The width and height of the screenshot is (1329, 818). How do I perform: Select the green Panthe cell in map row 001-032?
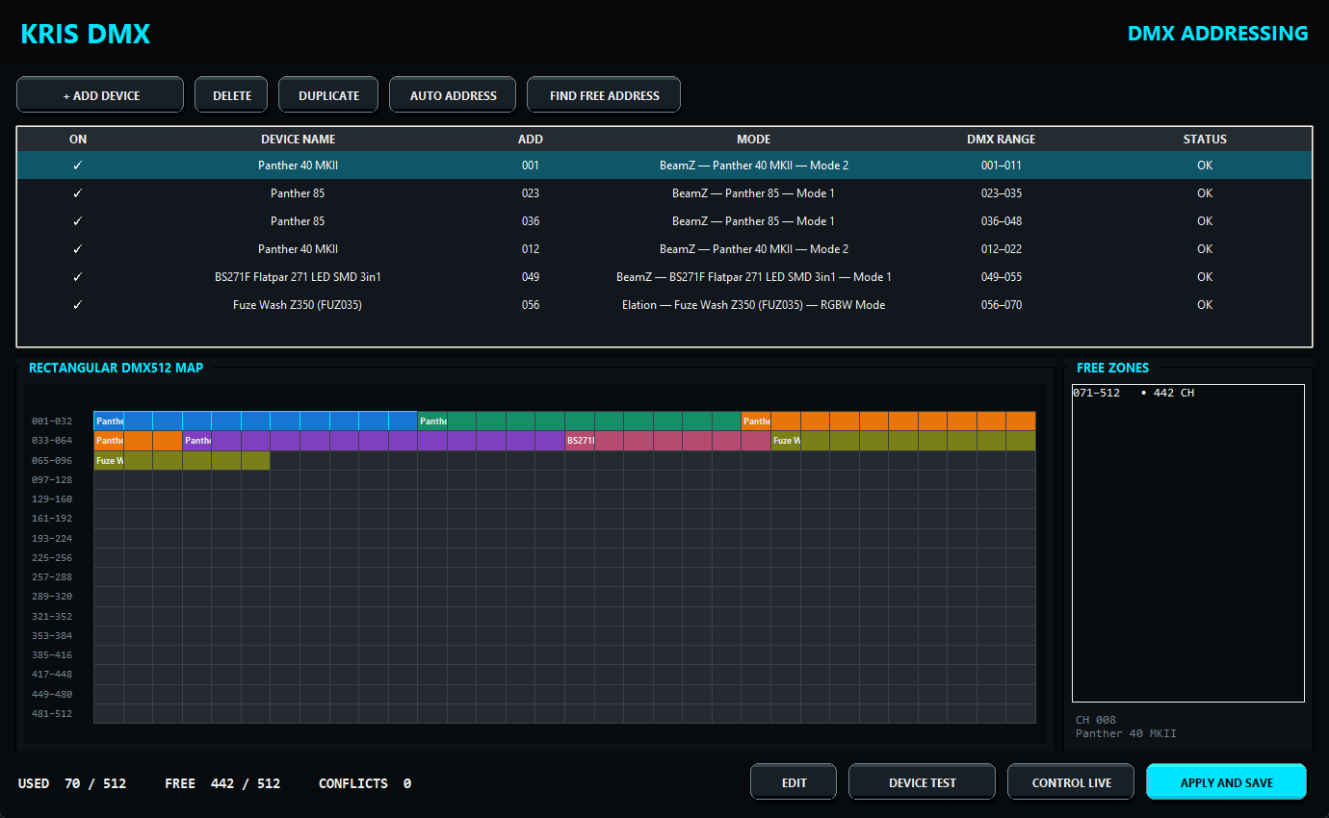click(432, 421)
